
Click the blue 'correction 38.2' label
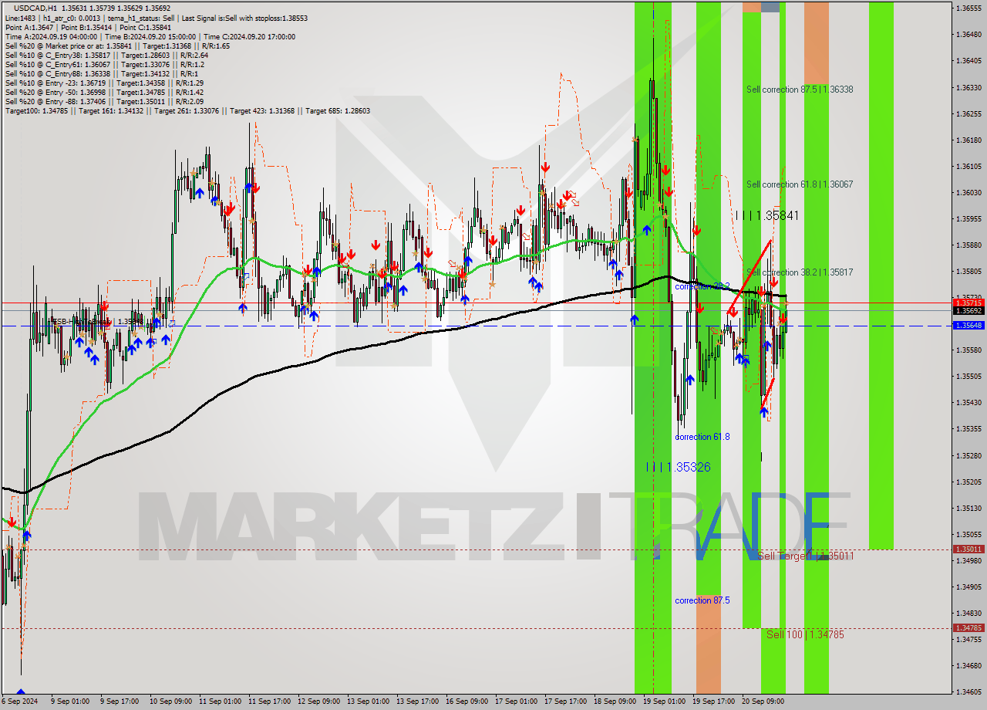[x=702, y=286]
